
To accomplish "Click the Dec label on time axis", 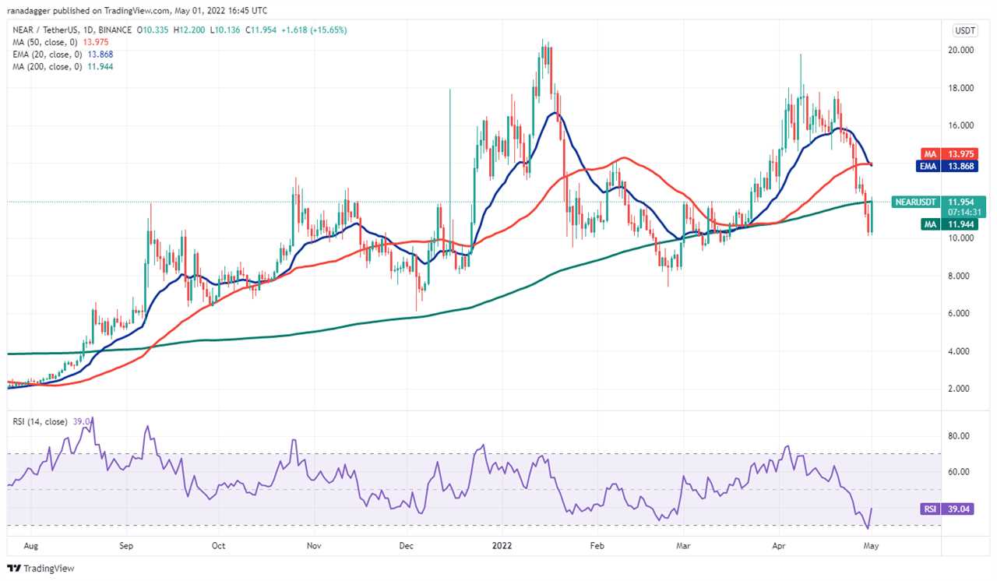I will pos(406,546).
